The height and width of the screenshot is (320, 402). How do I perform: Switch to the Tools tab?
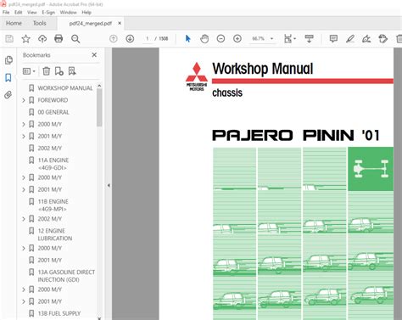(x=39, y=23)
